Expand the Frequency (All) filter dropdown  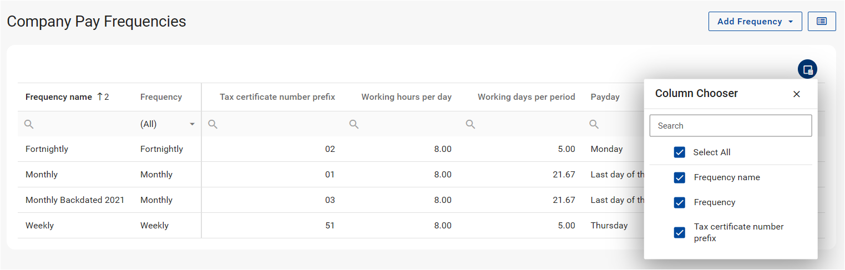click(193, 125)
